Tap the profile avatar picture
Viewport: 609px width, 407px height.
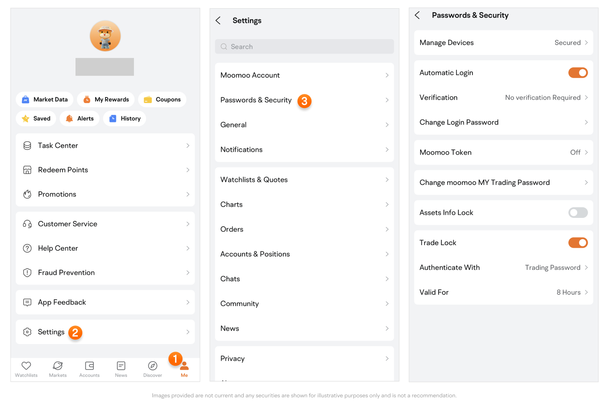[x=105, y=36]
